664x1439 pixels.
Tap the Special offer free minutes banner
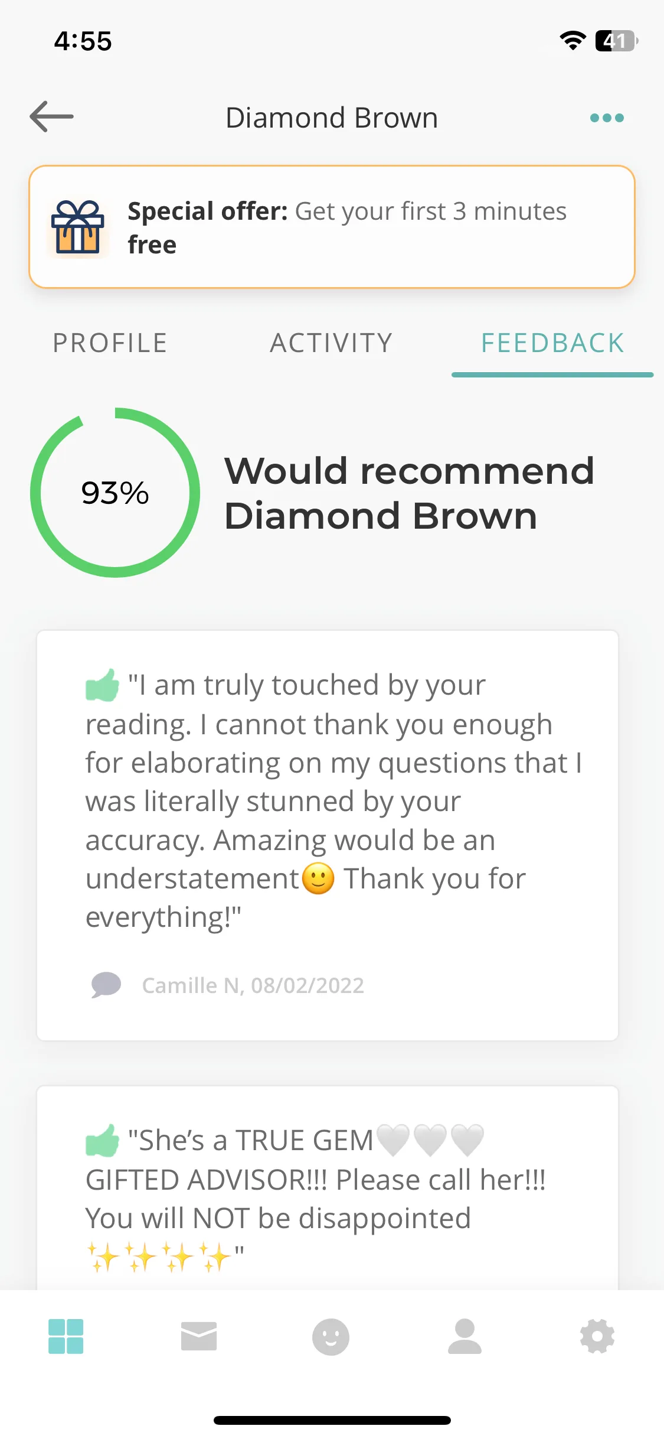332,227
